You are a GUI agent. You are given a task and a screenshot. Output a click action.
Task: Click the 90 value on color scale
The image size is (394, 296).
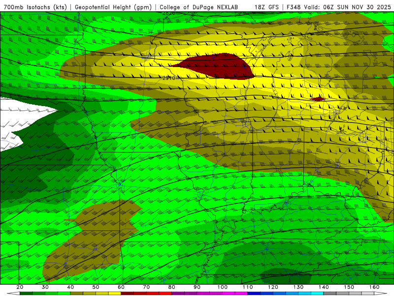197,287
